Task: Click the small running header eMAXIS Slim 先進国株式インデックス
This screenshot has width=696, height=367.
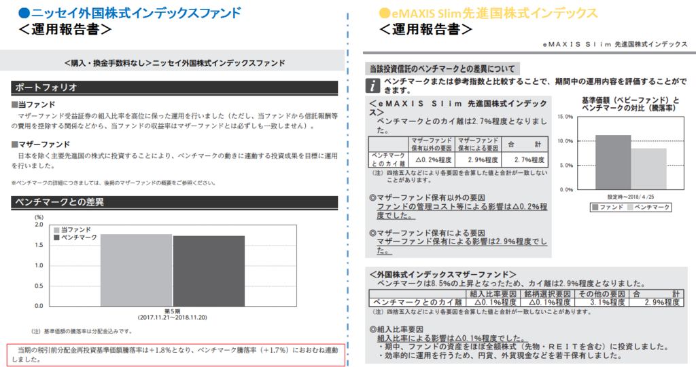Action: pos(614,44)
